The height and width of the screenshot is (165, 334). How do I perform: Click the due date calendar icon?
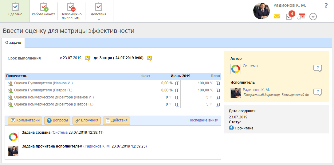tap(149, 58)
